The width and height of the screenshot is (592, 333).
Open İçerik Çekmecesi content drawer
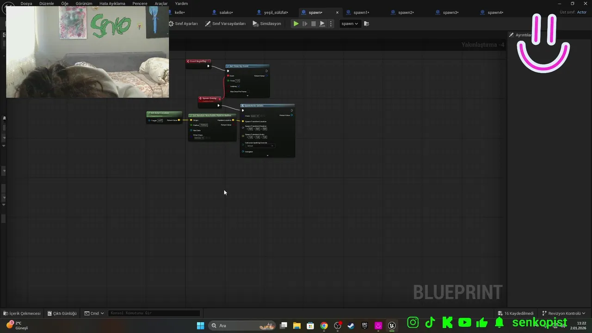pos(22,313)
